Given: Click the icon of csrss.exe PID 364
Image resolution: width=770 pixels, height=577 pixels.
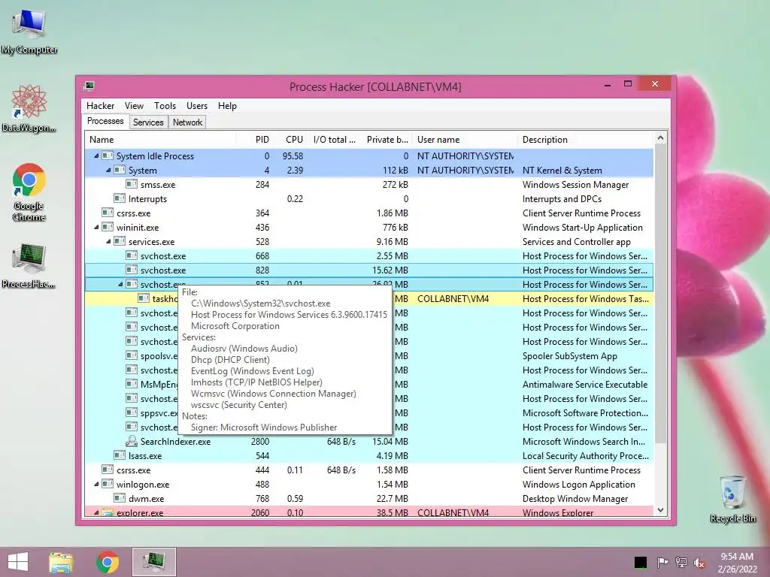Looking at the screenshot, I should point(108,213).
